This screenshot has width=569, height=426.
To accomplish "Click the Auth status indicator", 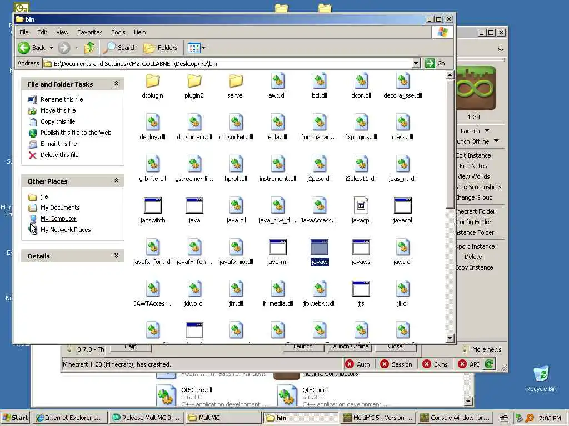I will coord(357,364).
